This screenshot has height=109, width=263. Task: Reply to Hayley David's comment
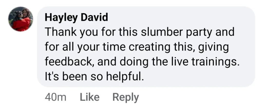[x=126, y=97]
